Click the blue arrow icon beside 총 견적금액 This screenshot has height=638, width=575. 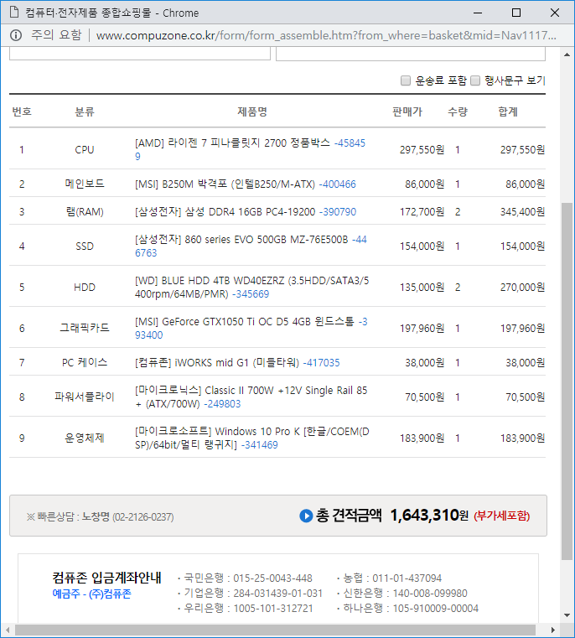pos(306,516)
